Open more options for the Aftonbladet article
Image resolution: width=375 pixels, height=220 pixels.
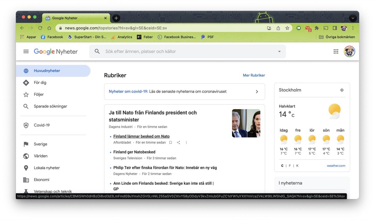tap(186, 142)
